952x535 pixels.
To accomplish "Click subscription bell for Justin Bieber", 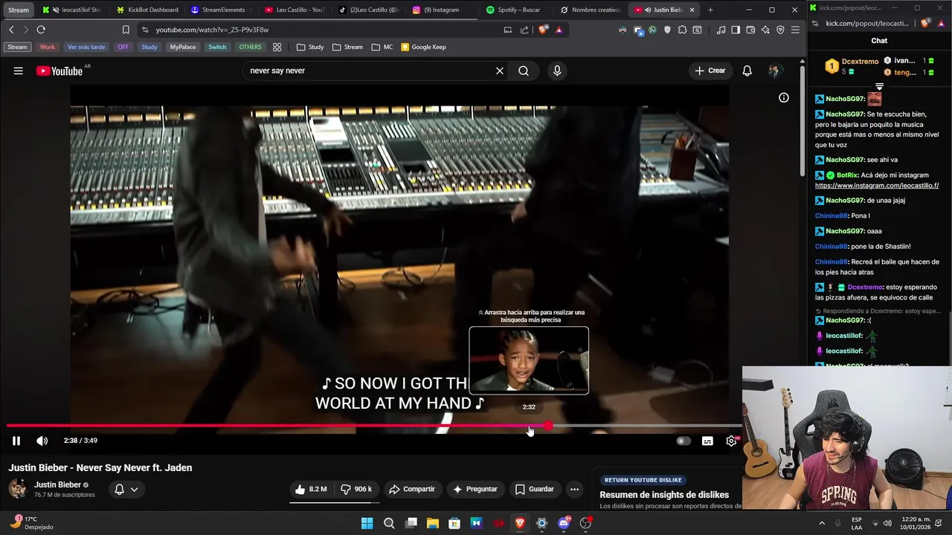I will (x=119, y=489).
